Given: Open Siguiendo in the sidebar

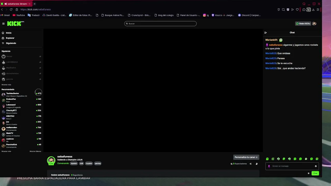Looking at the screenshot, I should coord(11,43).
